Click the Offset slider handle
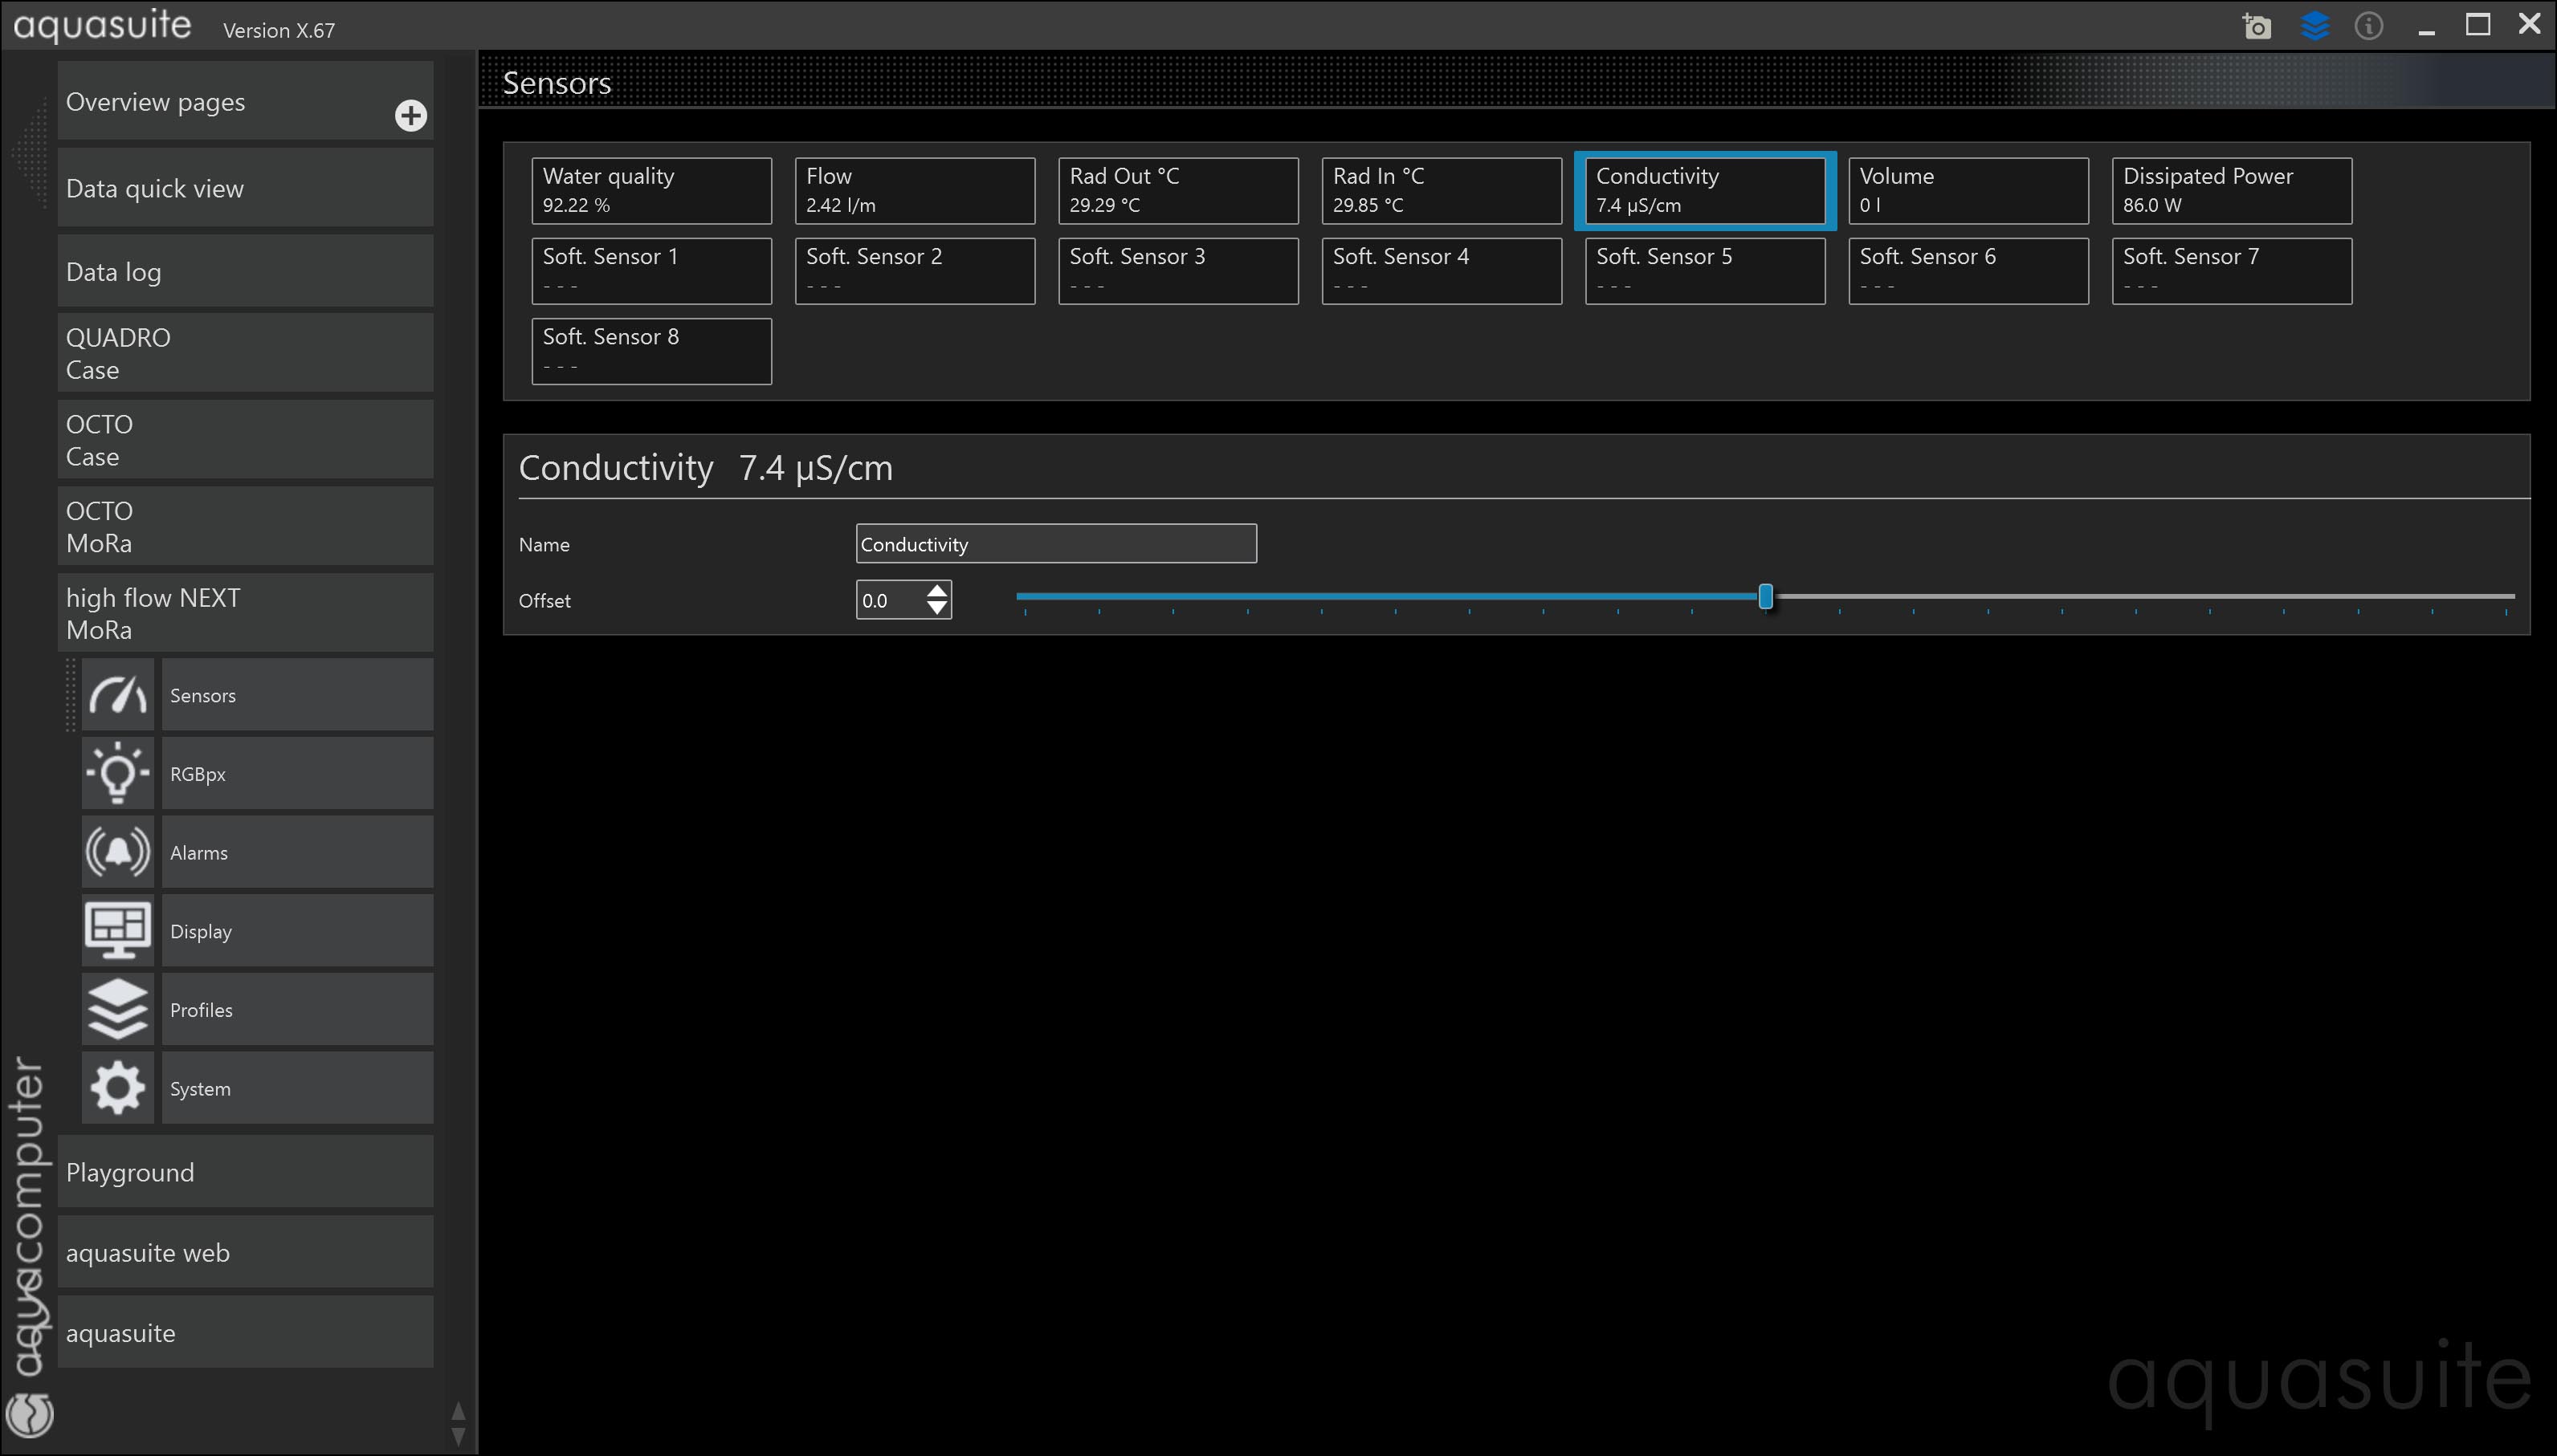 pyautogui.click(x=1766, y=597)
